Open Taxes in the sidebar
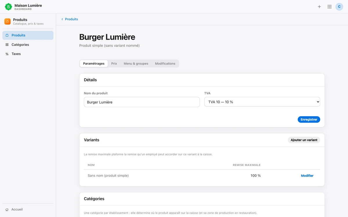This screenshot has width=348, height=217. pyautogui.click(x=28, y=54)
